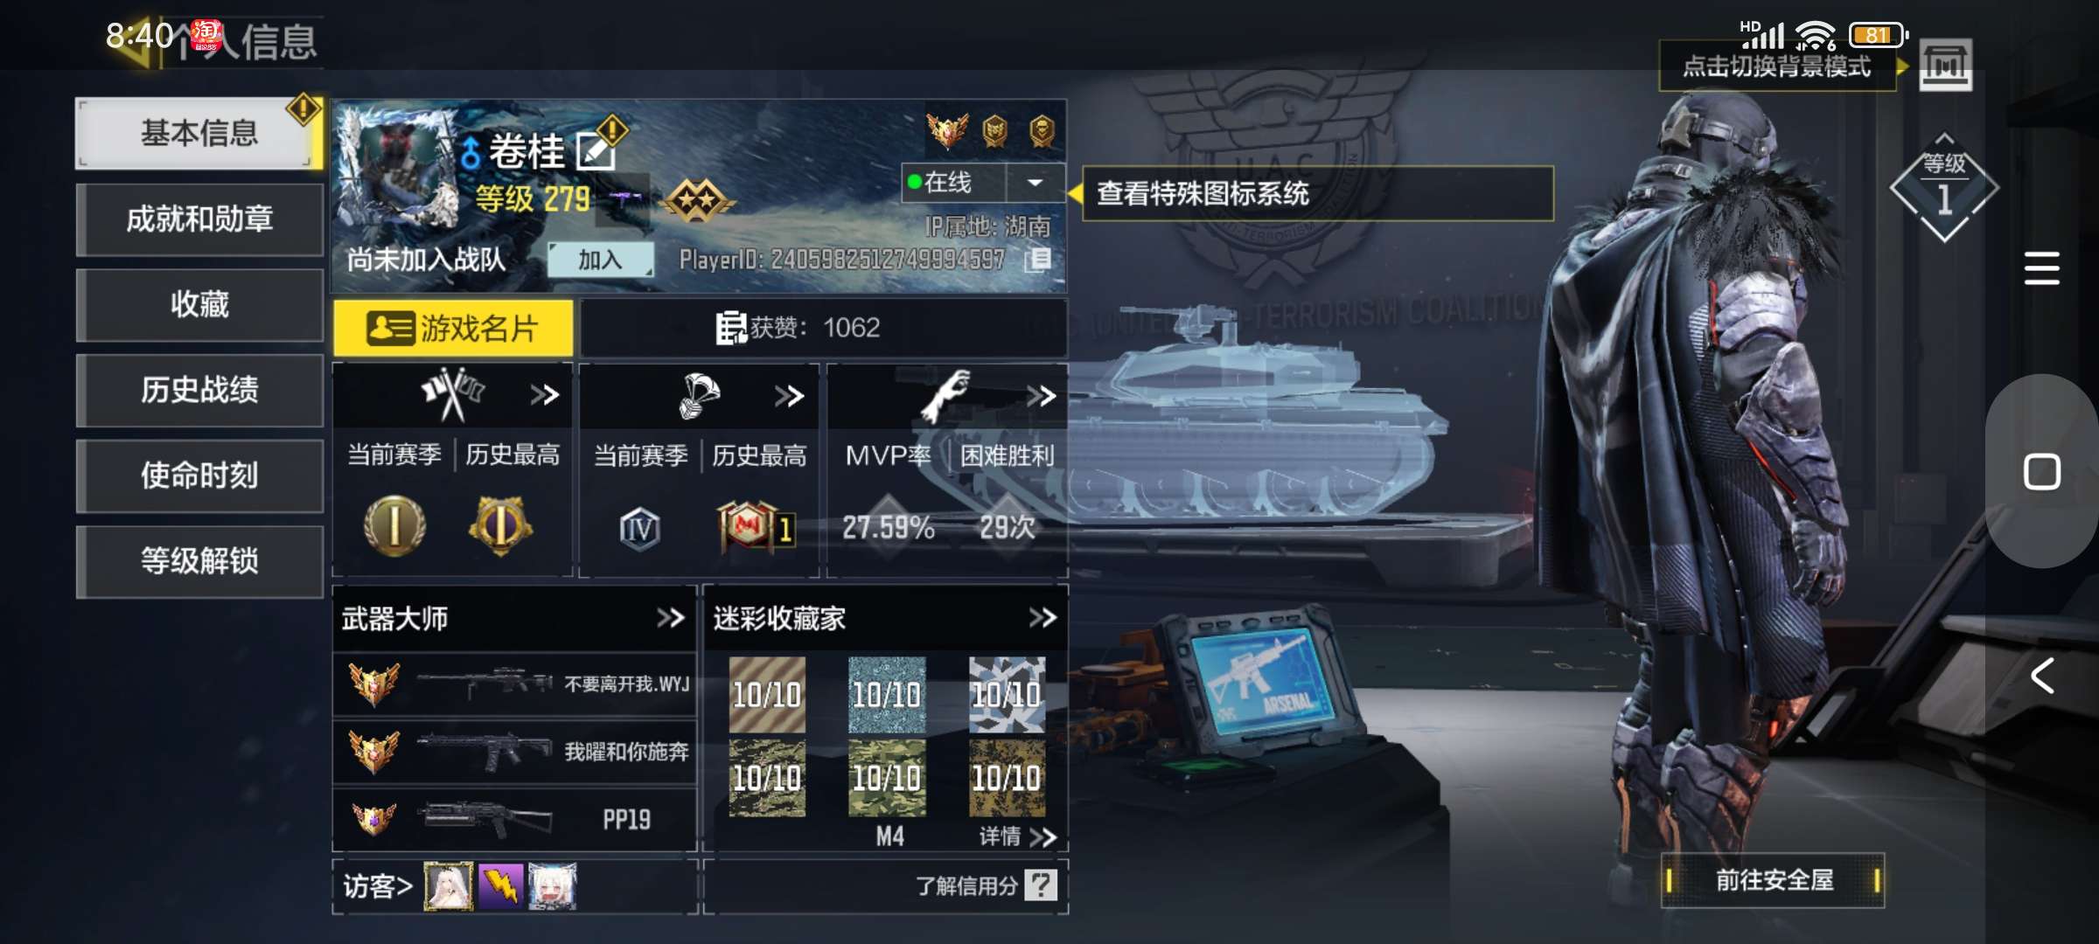Open the background mode gallery icon
Screen dimensions: 2099x944
click(1945, 64)
